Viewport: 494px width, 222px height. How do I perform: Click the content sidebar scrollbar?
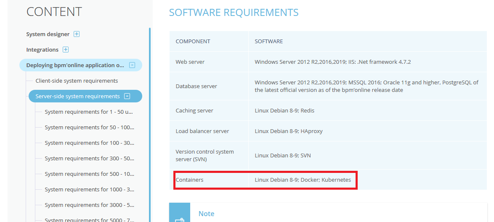coord(150,125)
